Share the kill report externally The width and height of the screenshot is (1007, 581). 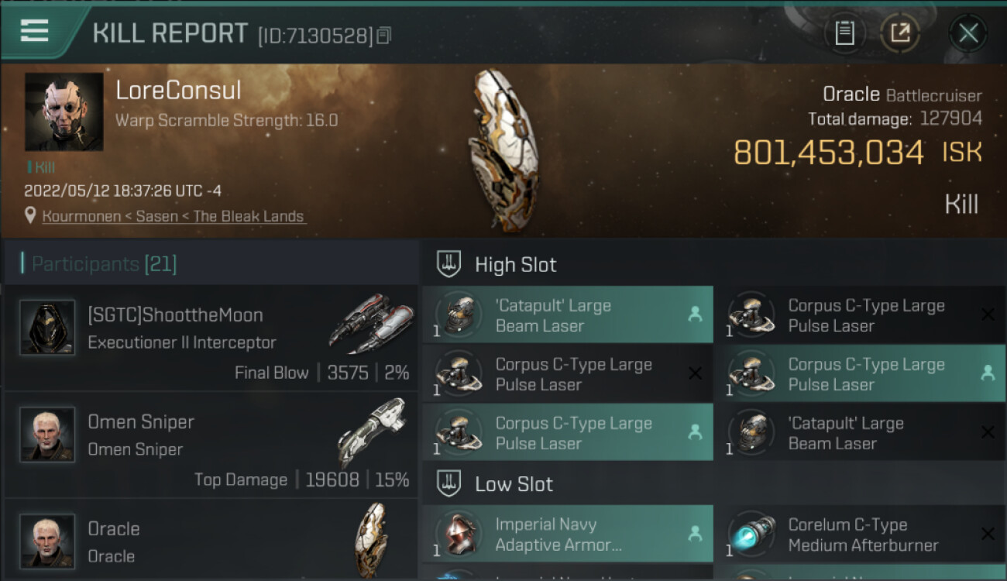[x=899, y=33]
